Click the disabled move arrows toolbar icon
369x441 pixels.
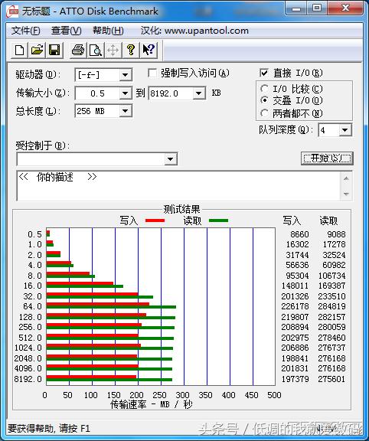pyautogui.click(x=113, y=50)
